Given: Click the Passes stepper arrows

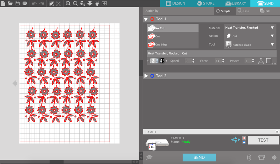Looking at the screenshot, I should tap(253, 61).
